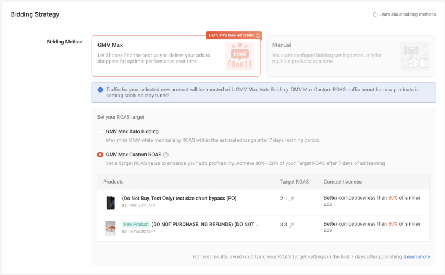Click the info icon beside Learn about bidding methods
The width and height of the screenshot is (445, 275).
click(375, 14)
